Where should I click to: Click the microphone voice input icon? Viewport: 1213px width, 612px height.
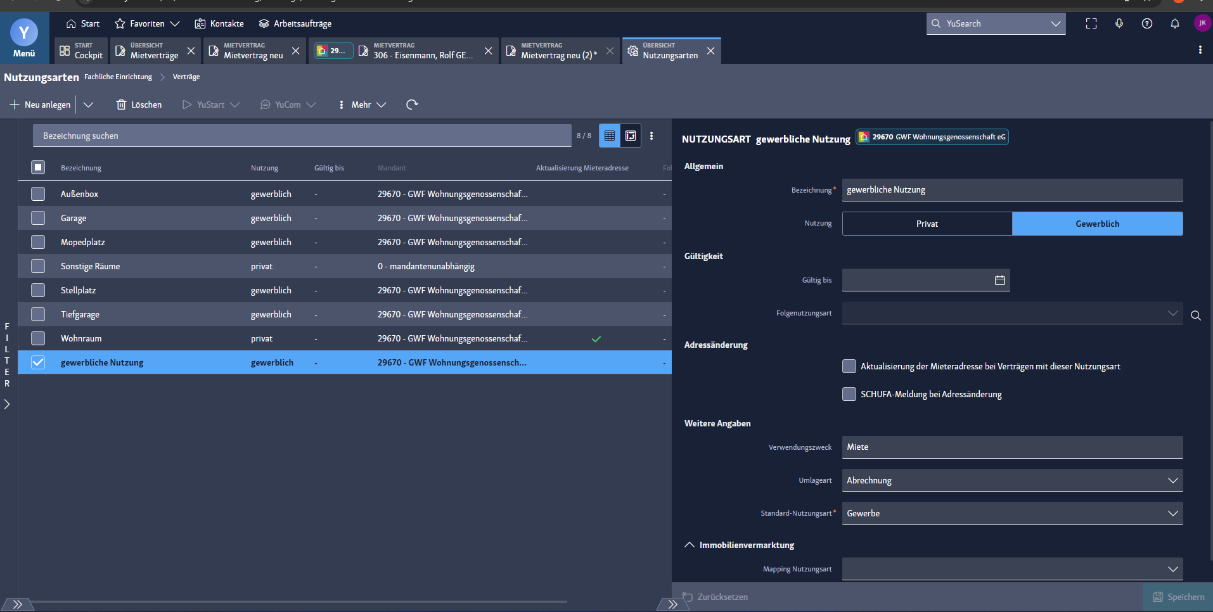(1119, 23)
